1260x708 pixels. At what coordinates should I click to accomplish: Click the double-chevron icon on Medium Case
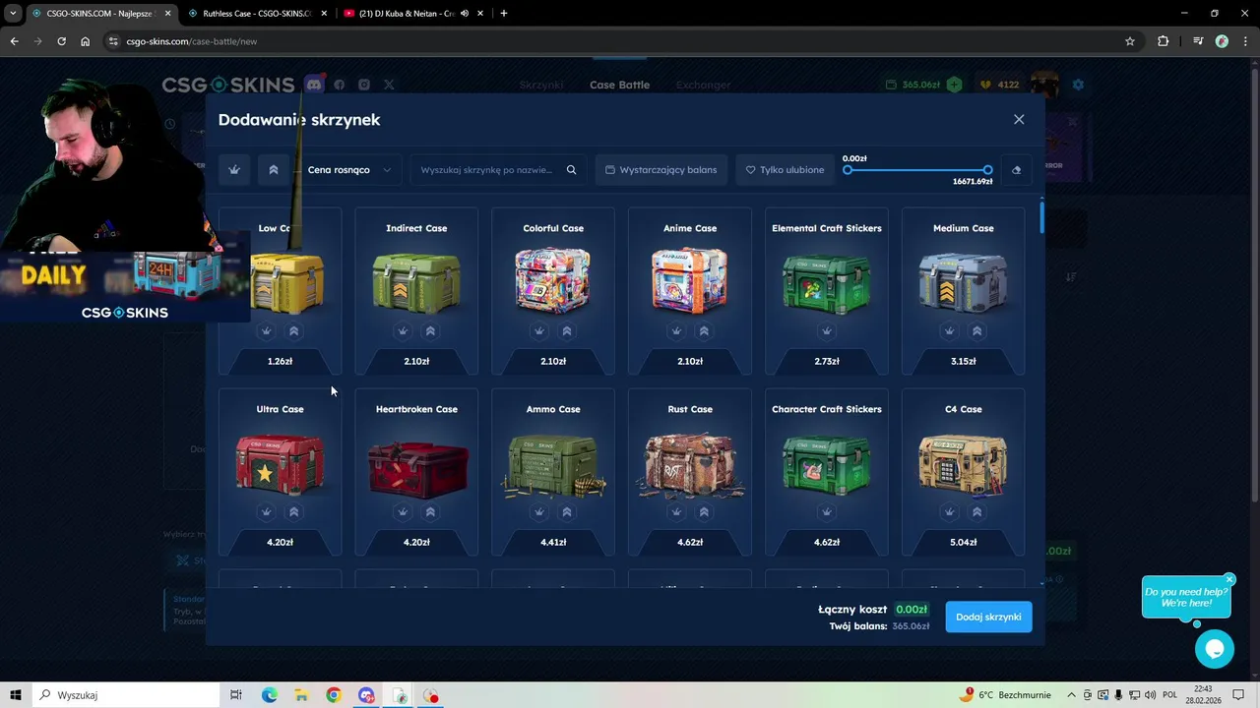[977, 331]
